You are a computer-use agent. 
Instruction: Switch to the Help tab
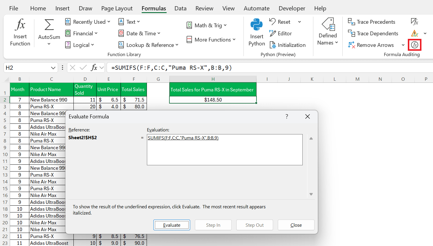coord(320,8)
